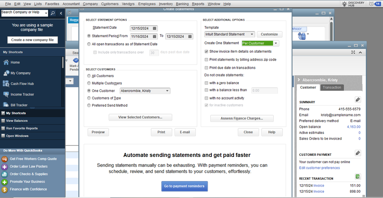Open Search Company or Help dropdown arrow

[x=46, y=13]
